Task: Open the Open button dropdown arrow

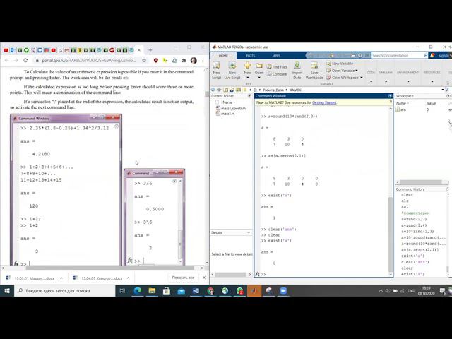Action: click(x=259, y=78)
